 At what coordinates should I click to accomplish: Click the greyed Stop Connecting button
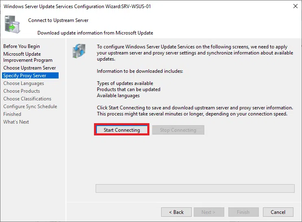pyautogui.click(x=178, y=130)
